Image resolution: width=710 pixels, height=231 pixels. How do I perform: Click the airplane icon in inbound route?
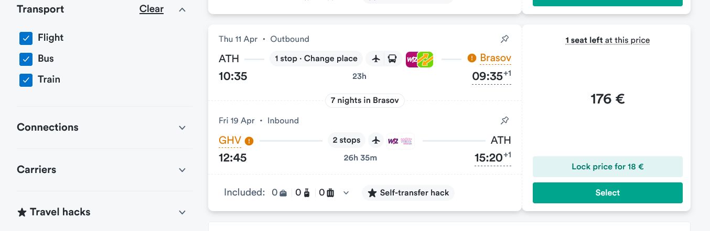click(x=375, y=141)
